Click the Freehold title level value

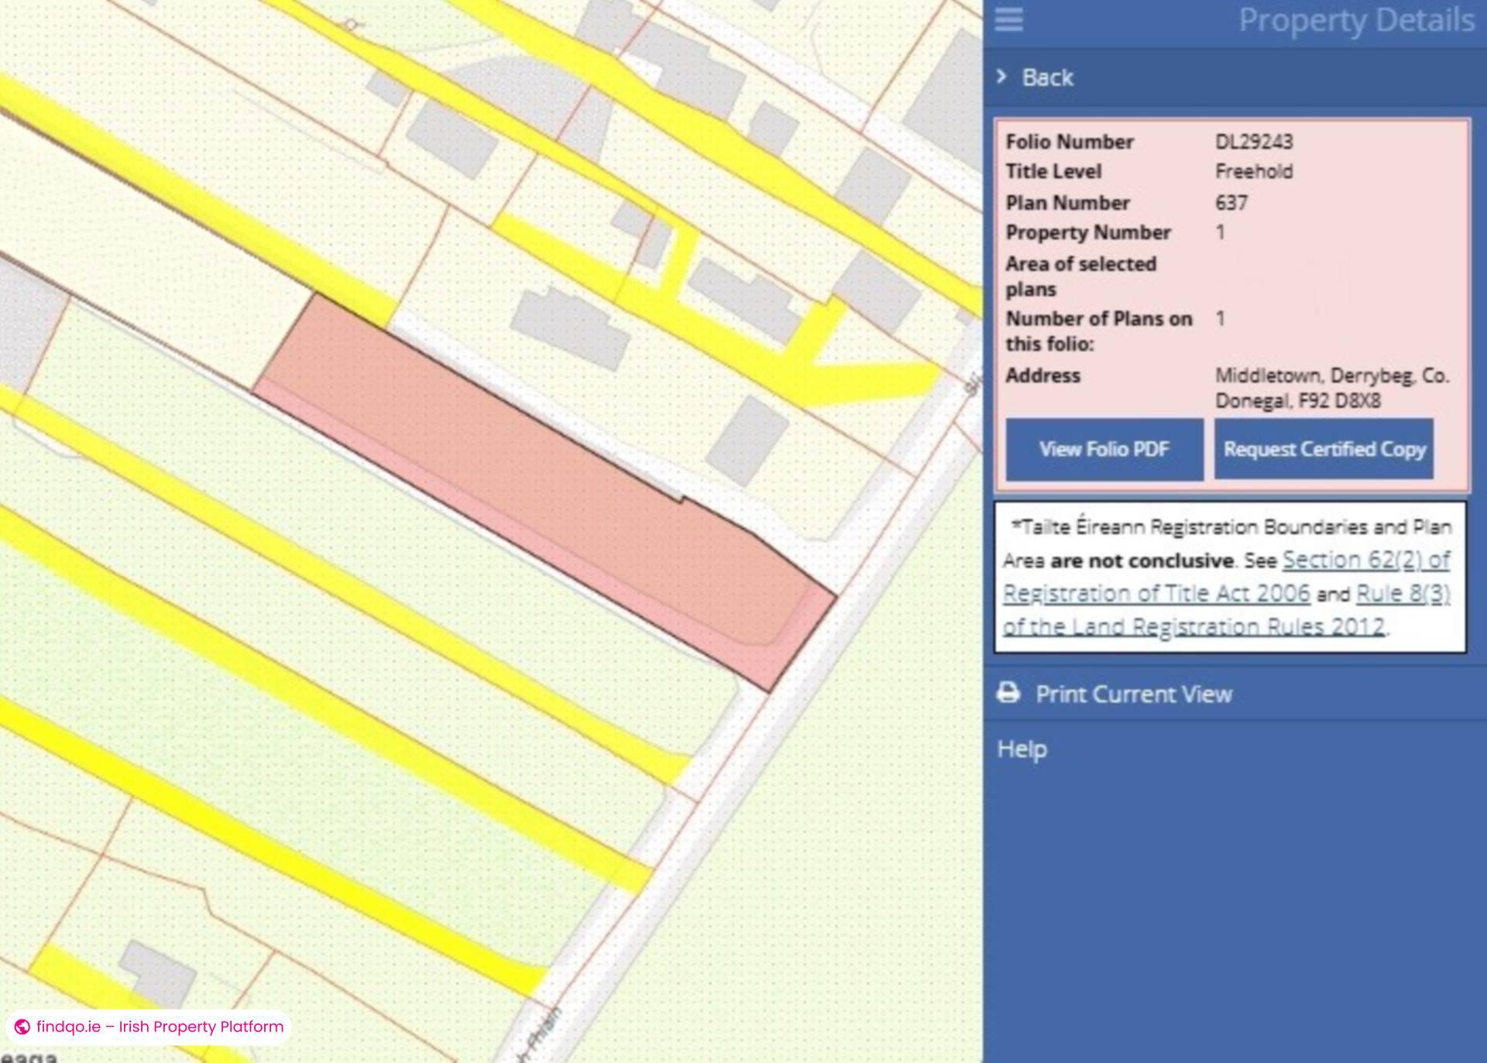pos(1252,171)
